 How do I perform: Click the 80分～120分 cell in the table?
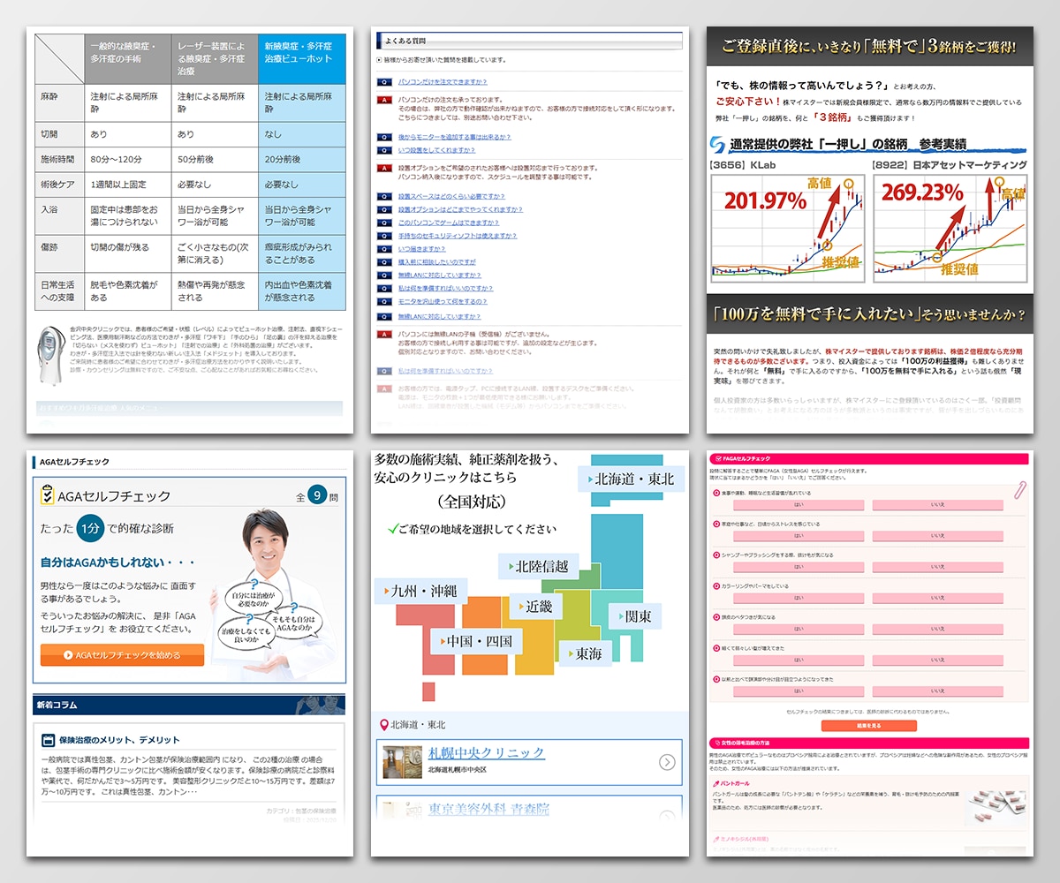pos(128,160)
